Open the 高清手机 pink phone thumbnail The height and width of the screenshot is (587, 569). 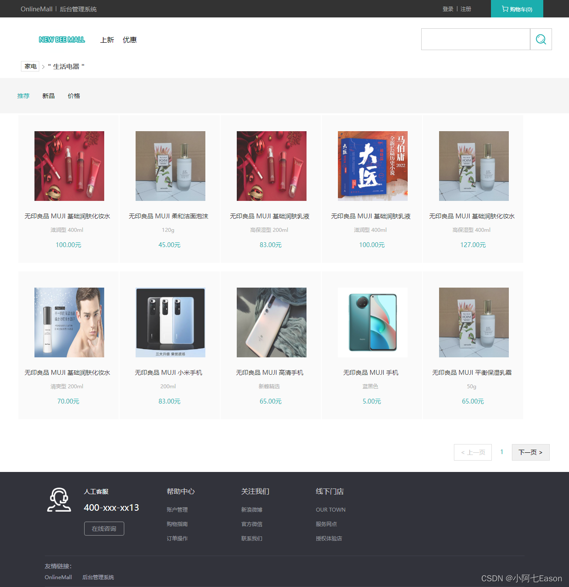(272, 322)
